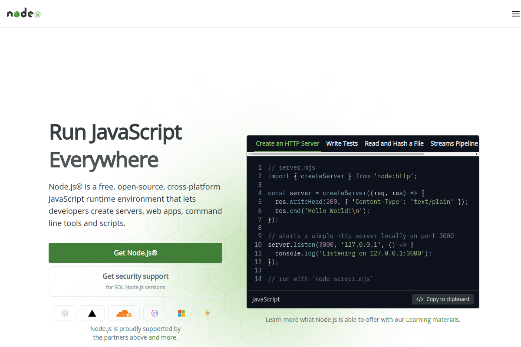Click Copy to clipboard for the code sample
This screenshot has height=347, width=521.
442,299
